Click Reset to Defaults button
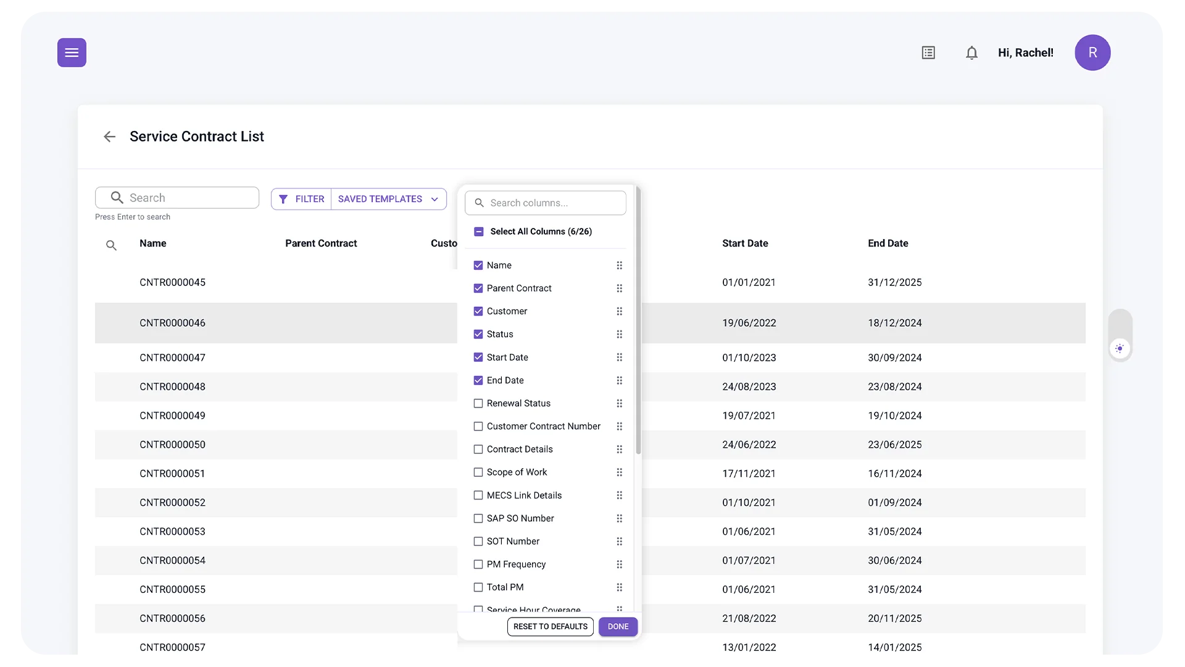 click(x=551, y=626)
